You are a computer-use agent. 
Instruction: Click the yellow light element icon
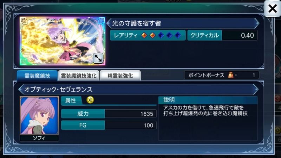[x=90, y=100]
